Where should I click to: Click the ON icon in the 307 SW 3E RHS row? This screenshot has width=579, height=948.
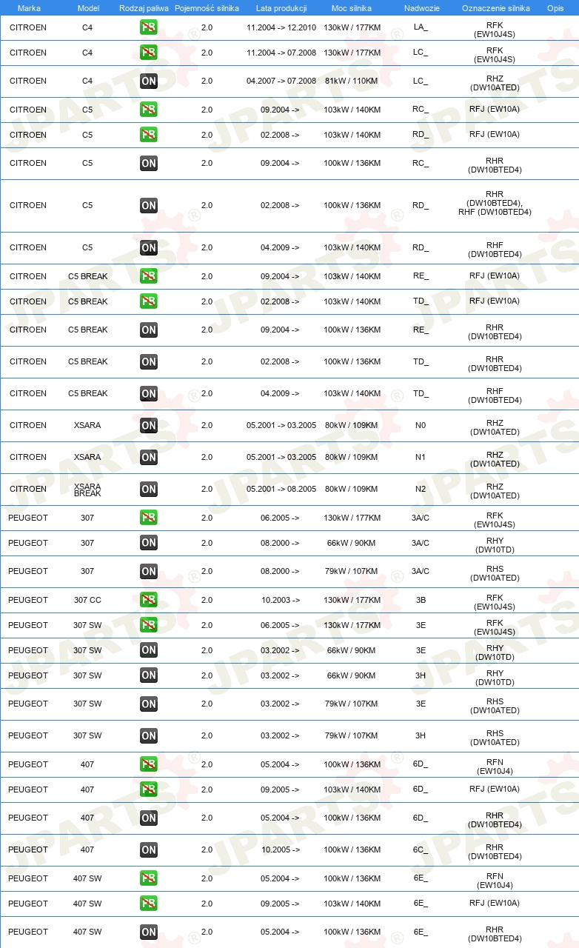(x=148, y=704)
